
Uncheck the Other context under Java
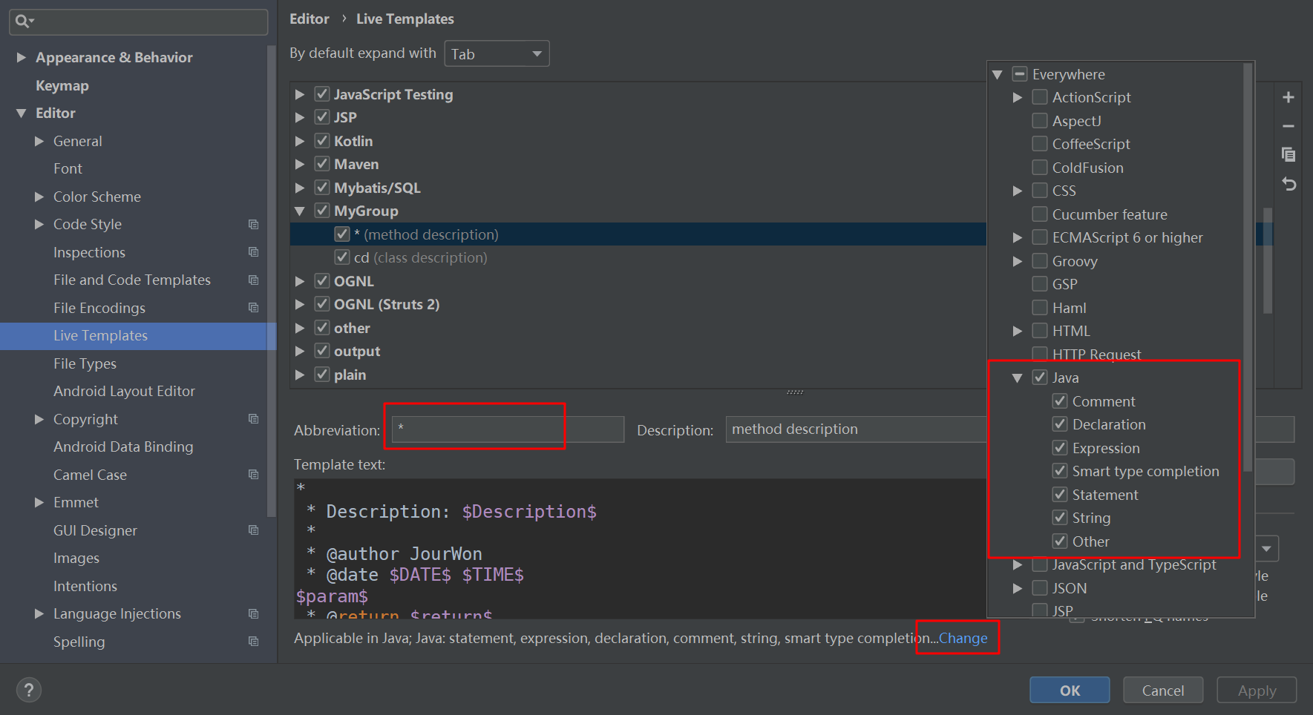[1060, 541]
